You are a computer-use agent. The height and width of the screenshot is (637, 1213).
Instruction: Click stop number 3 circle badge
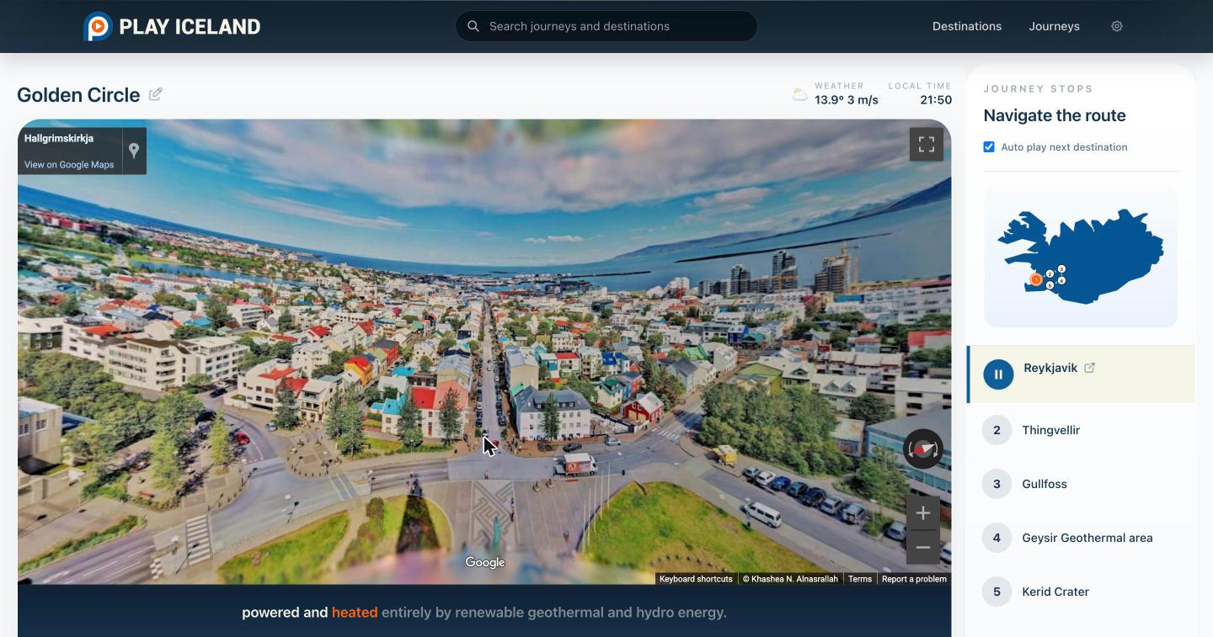[x=997, y=484]
